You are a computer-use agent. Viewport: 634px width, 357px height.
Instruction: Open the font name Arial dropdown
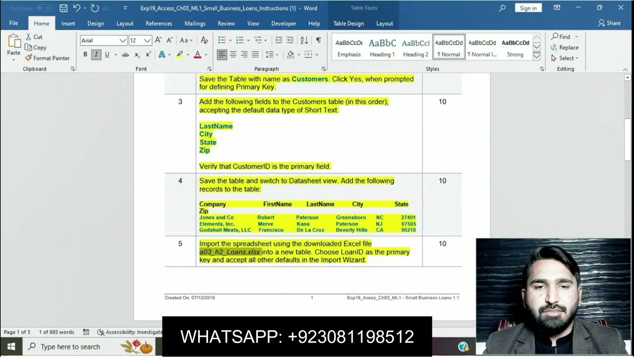click(123, 41)
